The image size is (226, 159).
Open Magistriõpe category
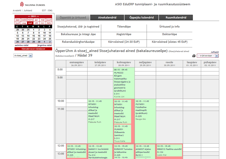[124, 34]
